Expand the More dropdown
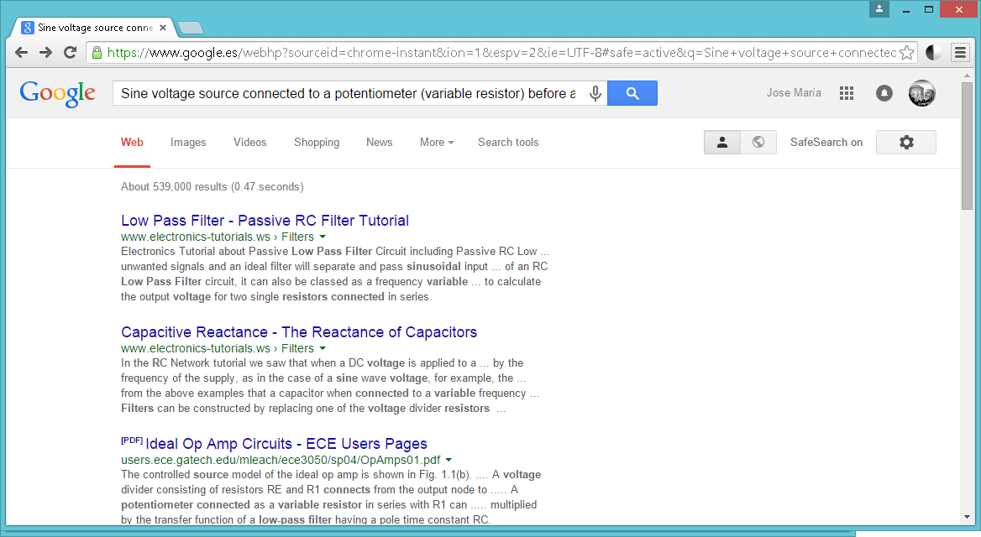Image resolution: width=981 pixels, height=537 pixels. click(437, 143)
